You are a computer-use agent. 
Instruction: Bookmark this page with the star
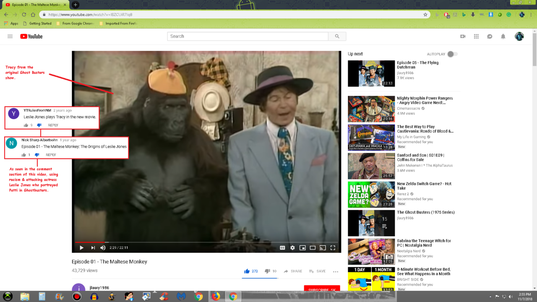425,15
